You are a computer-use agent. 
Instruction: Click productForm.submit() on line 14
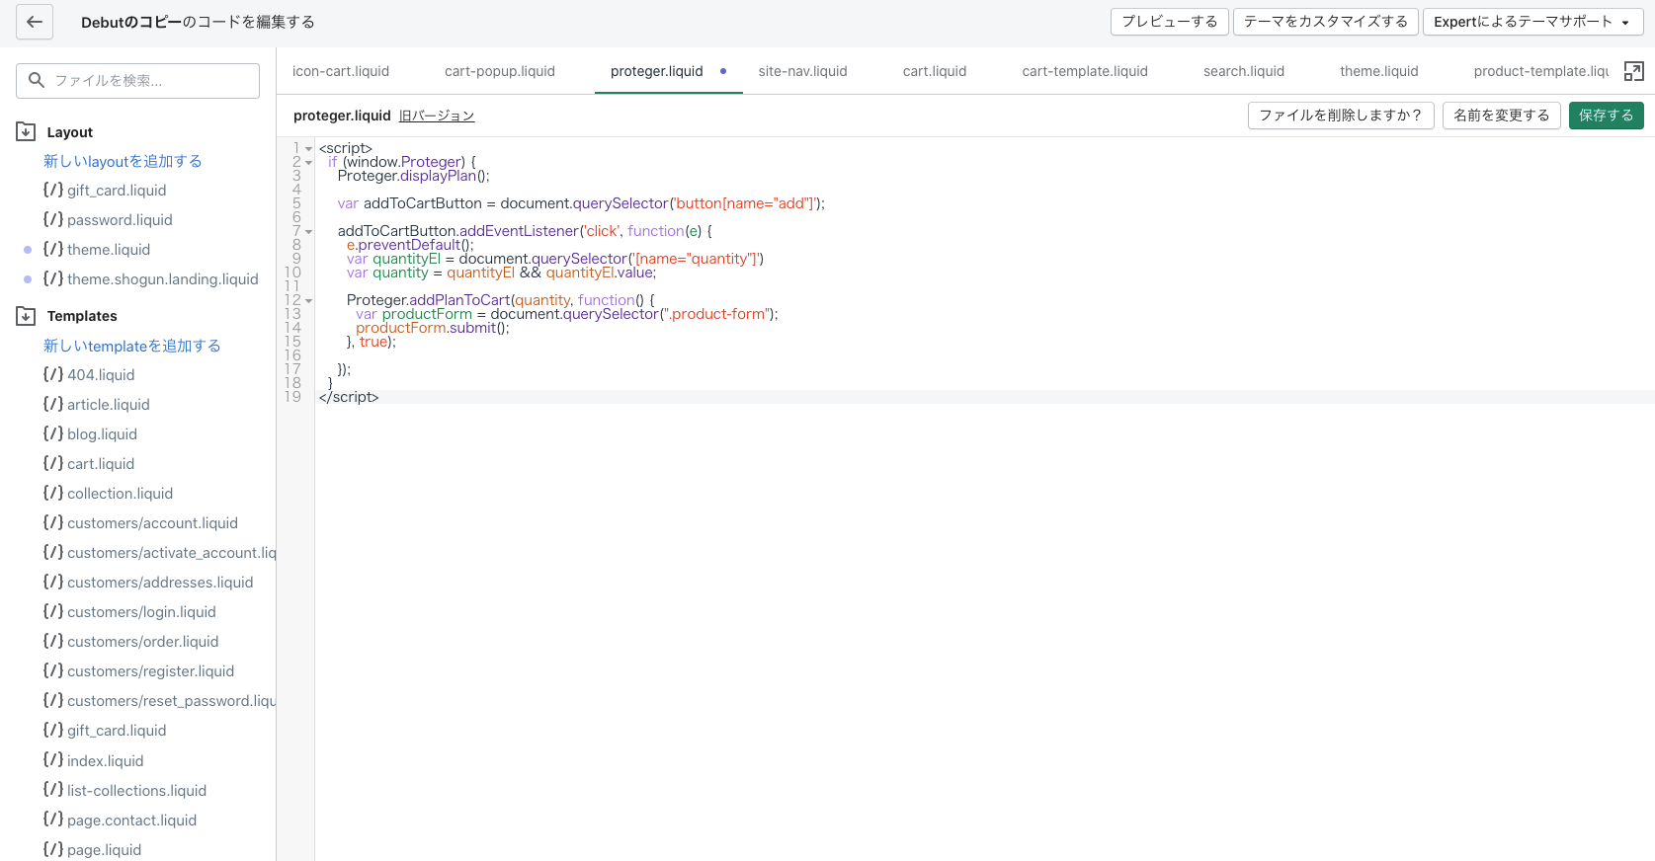click(x=433, y=328)
